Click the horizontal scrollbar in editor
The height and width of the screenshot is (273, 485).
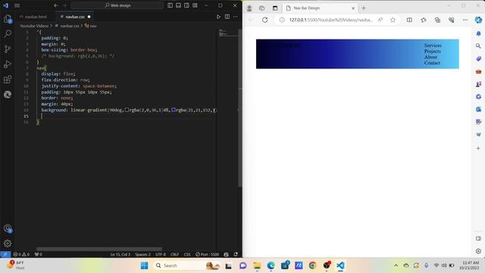click(99, 249)
